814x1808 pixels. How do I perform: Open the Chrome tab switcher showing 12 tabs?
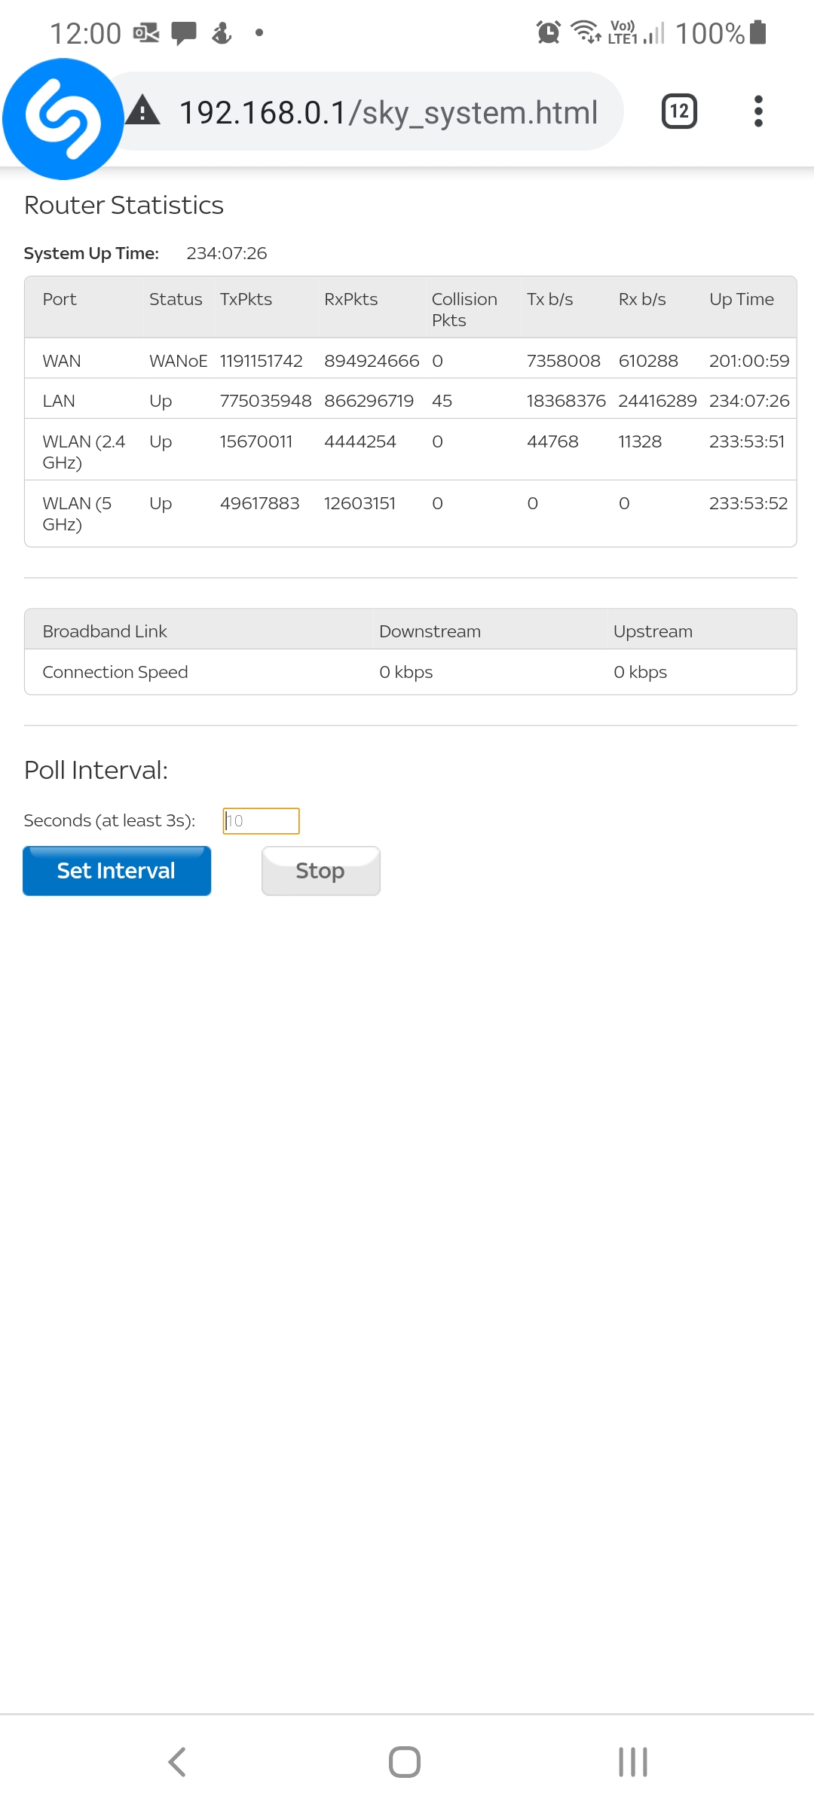point(677,111)
